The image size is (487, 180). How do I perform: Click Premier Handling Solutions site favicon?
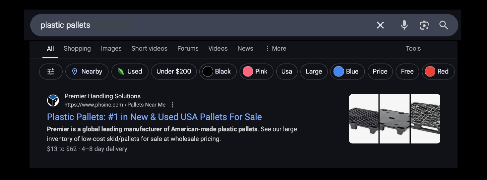[x=53, y=100]
